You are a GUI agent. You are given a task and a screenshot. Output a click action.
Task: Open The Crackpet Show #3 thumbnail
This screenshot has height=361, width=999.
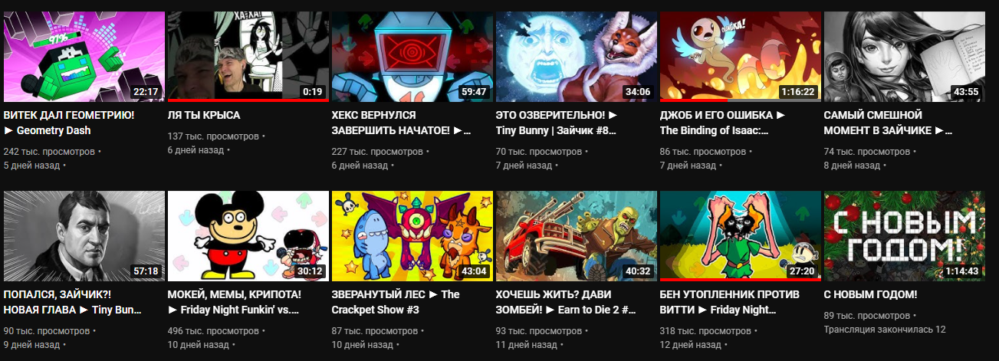pyautogui.click(x=411, y=236)
